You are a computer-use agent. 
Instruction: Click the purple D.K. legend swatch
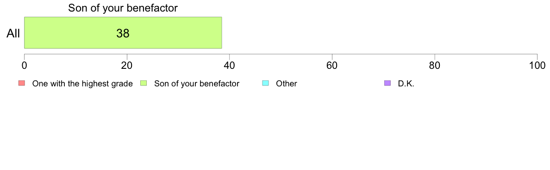(387, 83)
